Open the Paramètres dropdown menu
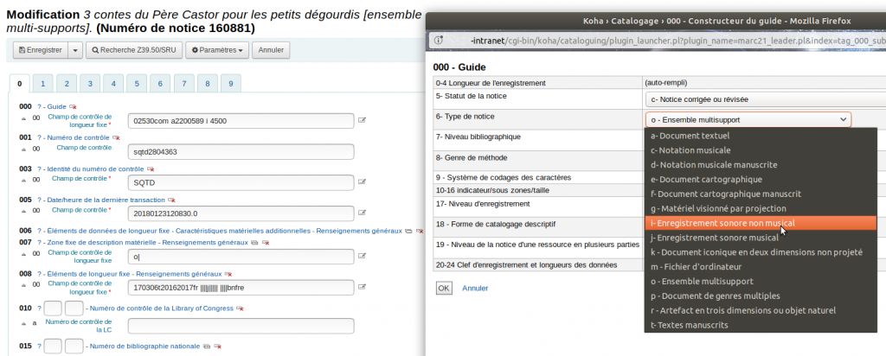The height and width of the screenshot is (356, 886). 217,50
